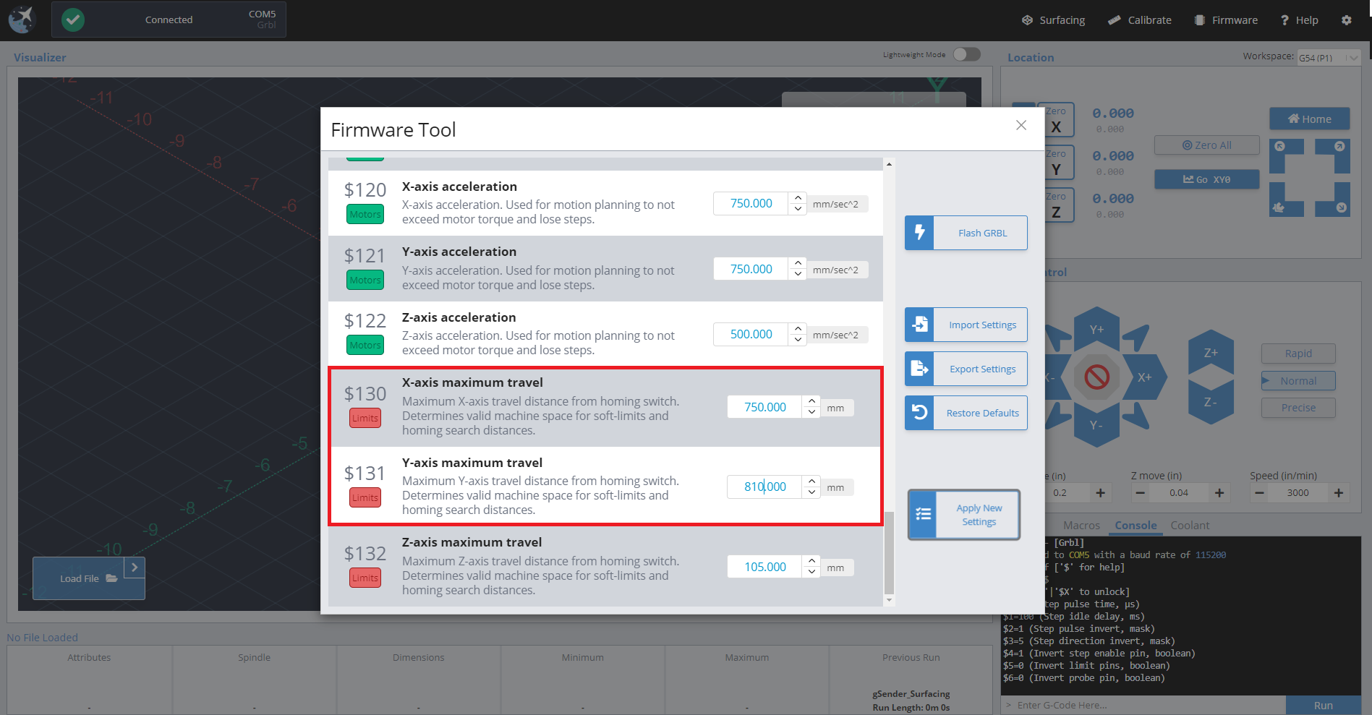Click the $131 Y-axis maximum travel field
1372x715 pixels.
(x=764, y=487)
